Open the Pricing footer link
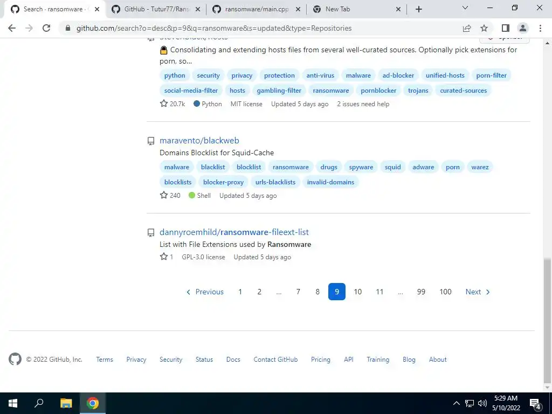552x414 pixels. pos(321,360)
